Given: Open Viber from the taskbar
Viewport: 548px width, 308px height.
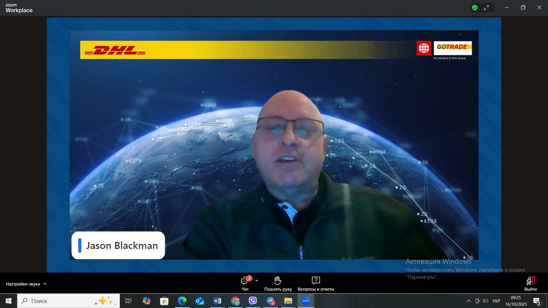Looking at the screenshot, I should tap(253, 301).
